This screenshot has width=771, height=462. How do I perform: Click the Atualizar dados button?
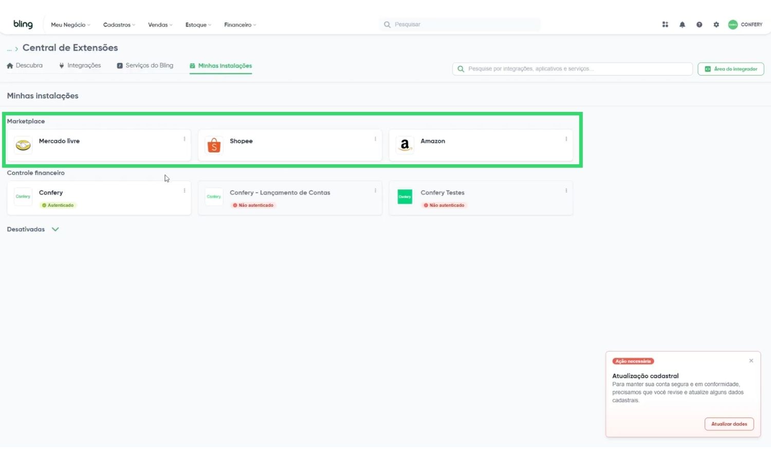tap(729, 424)
